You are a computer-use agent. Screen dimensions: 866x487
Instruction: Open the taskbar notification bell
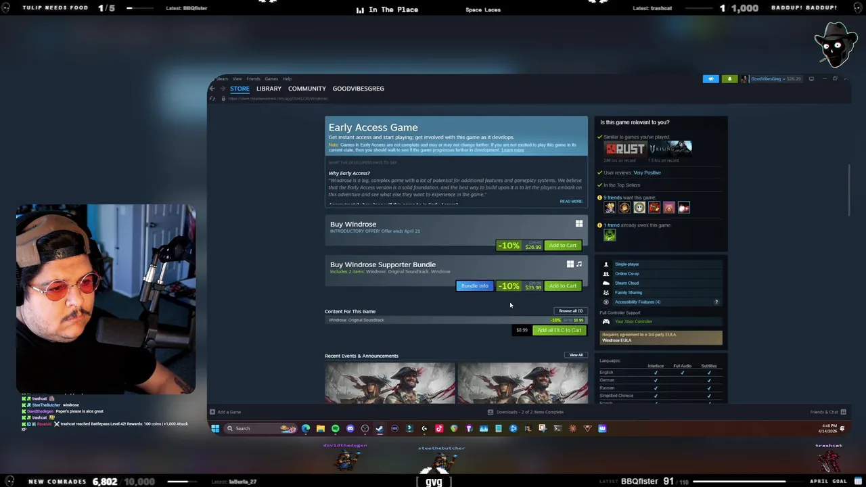tap(842, 428)
